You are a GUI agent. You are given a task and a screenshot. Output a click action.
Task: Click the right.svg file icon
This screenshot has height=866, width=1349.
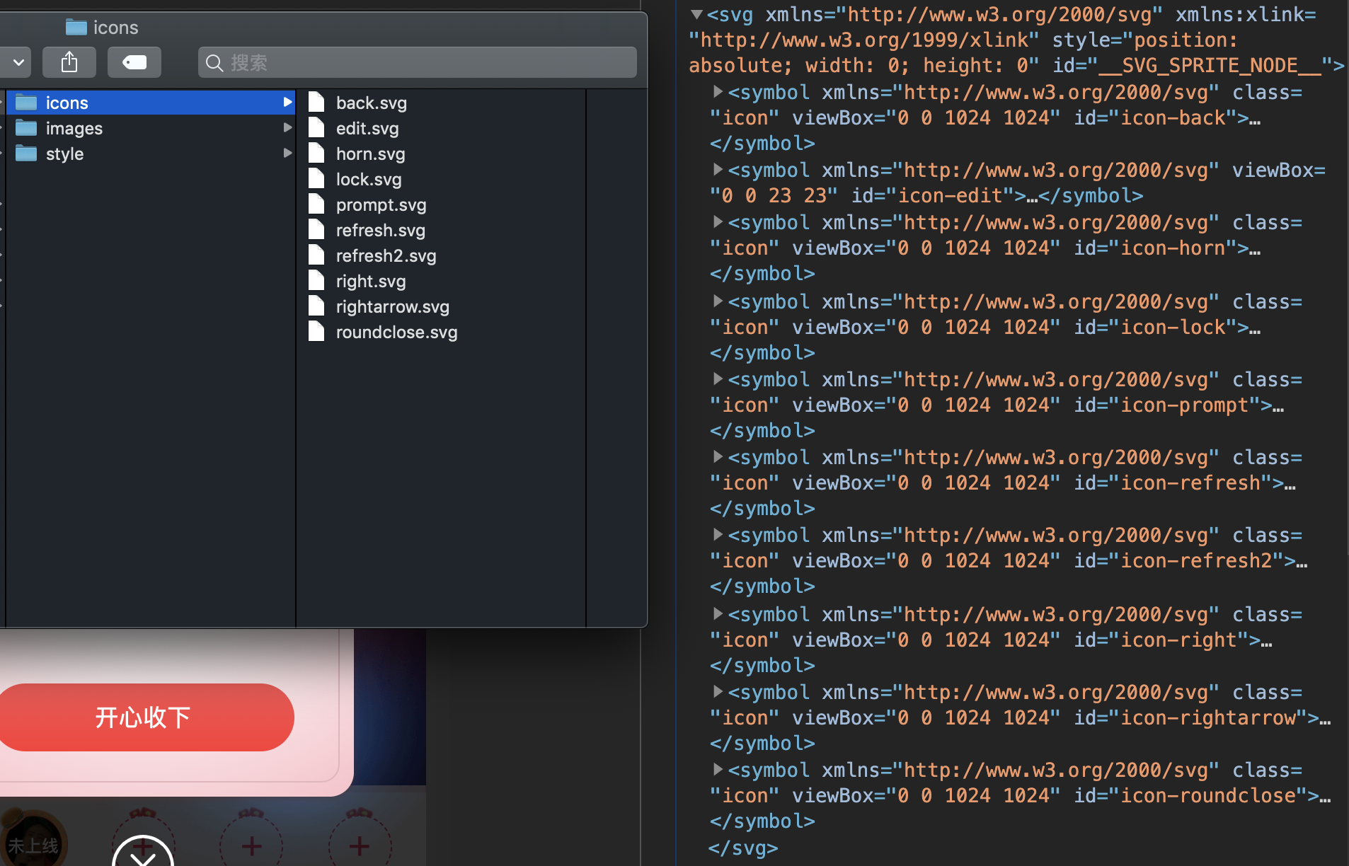pyautogui.click(x=316, y=280)
